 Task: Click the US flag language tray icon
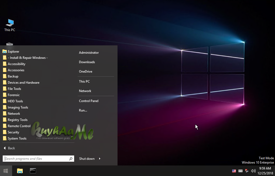234,171
